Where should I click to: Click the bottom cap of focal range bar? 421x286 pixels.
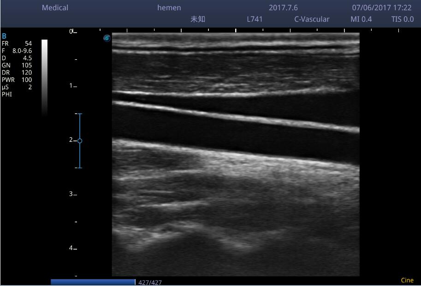pyautogui.click(x=80, y=168)
